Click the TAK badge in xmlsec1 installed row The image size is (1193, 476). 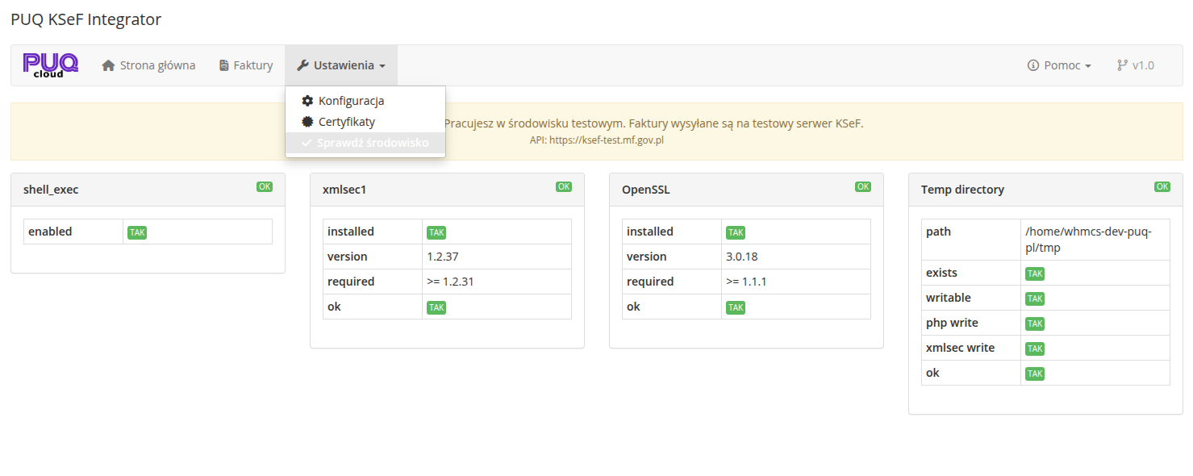tap(436, 232)
